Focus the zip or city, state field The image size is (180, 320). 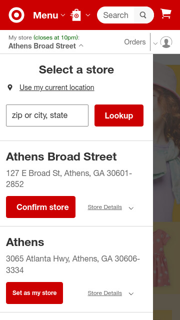pos(47,115)
